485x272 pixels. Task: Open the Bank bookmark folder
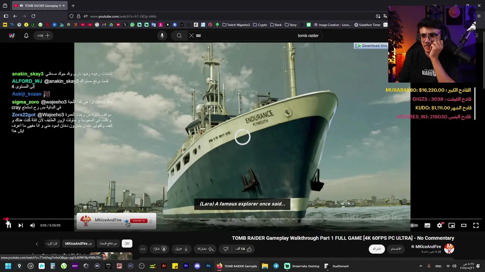coord(276,25)
